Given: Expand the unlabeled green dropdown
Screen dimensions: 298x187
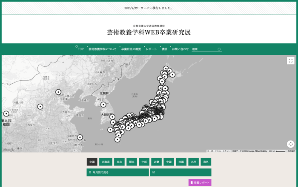Looking at the screenshot, I should (x=181, y=173).
